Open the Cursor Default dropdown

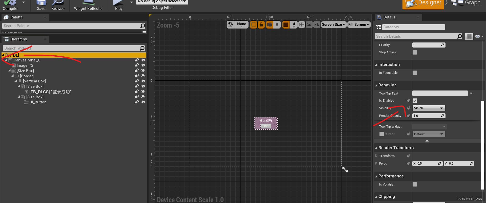click(429, 134)
